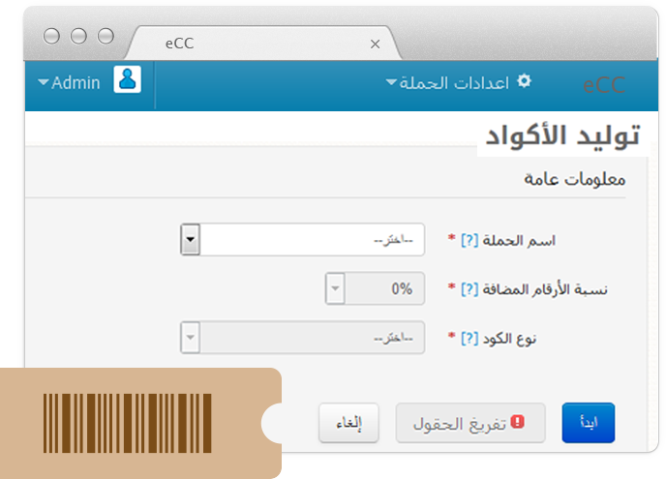Click the Admin user avatar icon

[127, 80]
